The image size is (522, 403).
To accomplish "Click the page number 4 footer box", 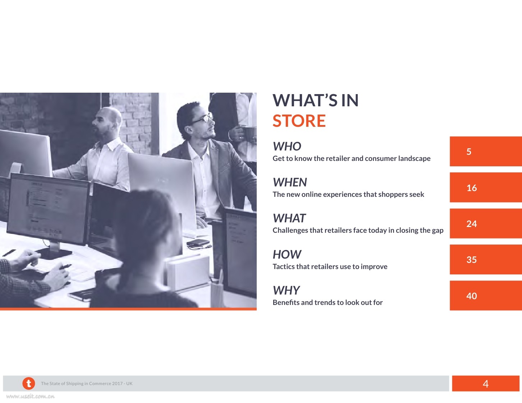I will tap(486, 384).
